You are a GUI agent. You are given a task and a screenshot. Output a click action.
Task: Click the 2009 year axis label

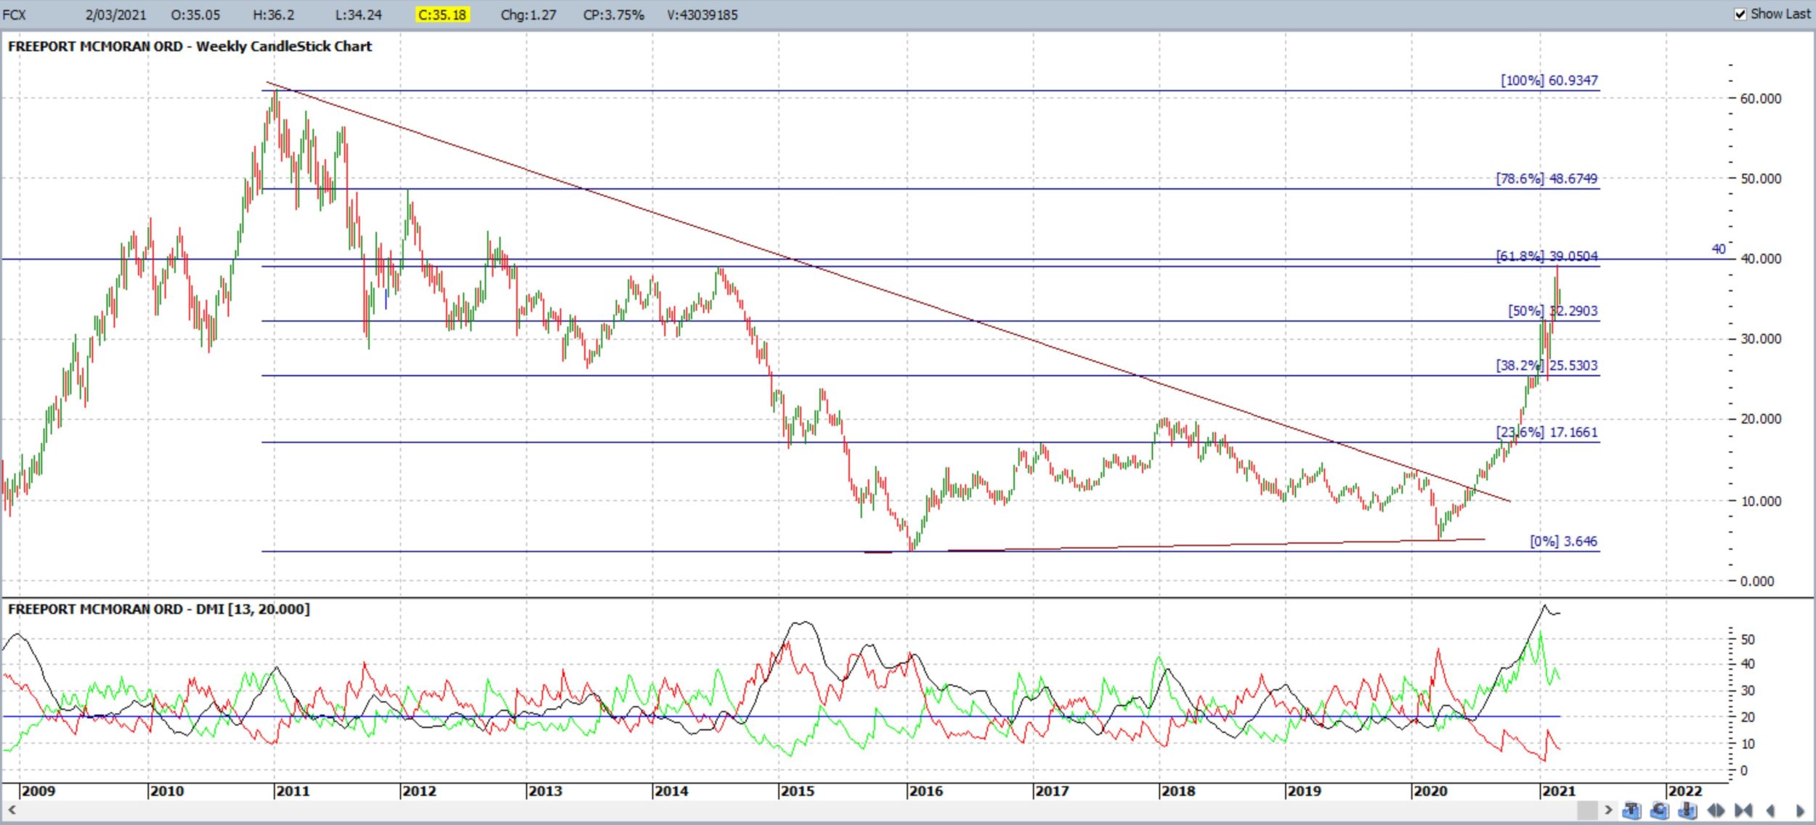38,791
